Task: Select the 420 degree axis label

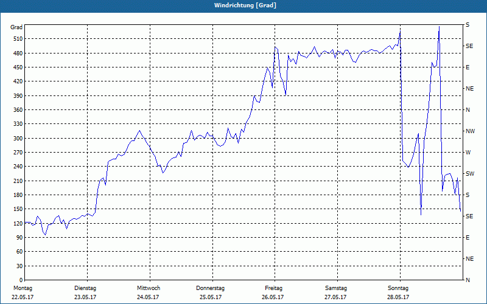Action: click(18, 81)
